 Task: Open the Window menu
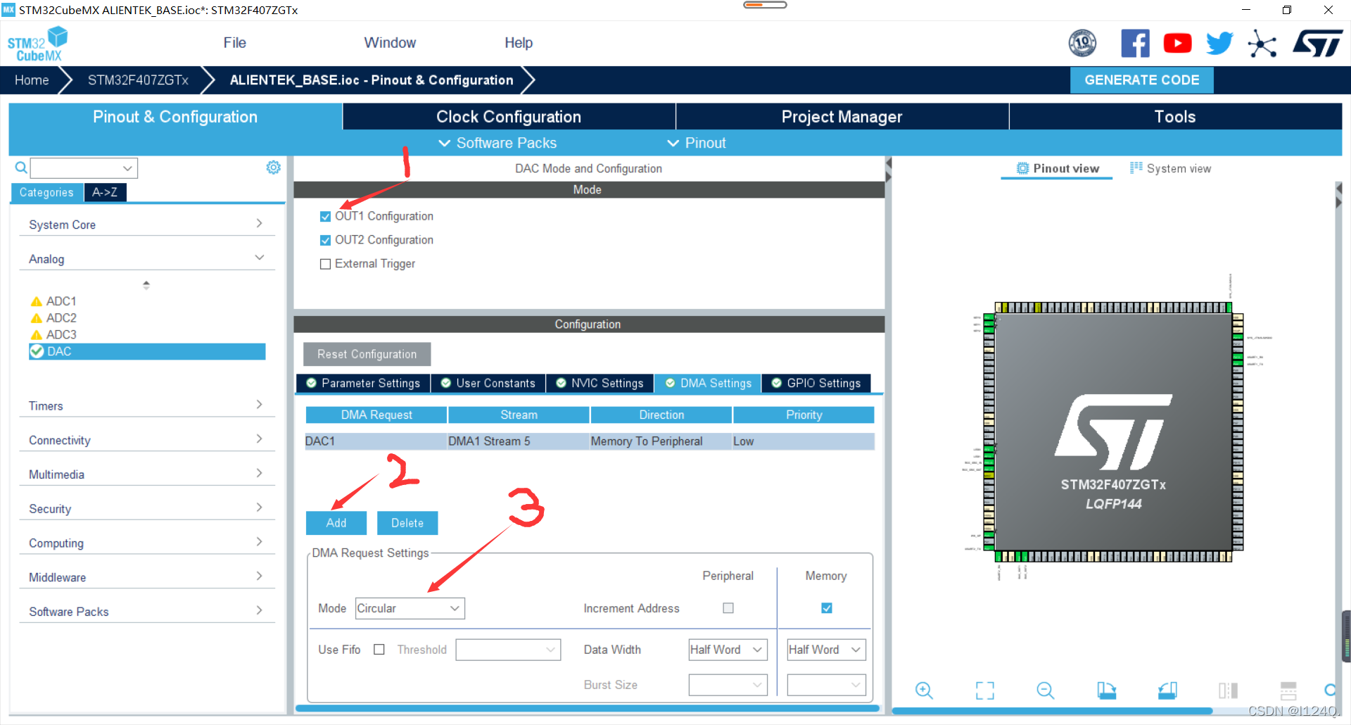click(390, 43)
